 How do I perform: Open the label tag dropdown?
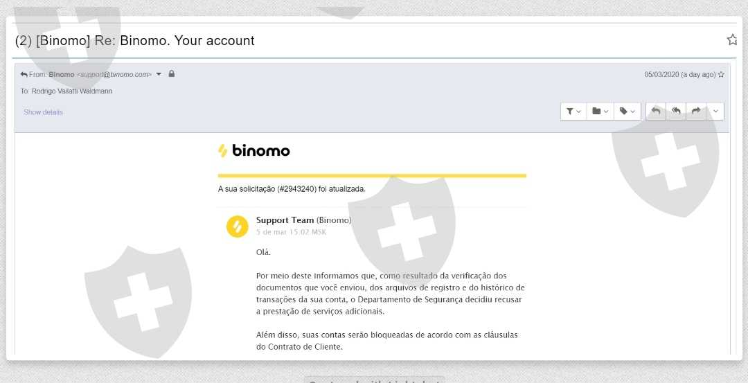(627, 112)
